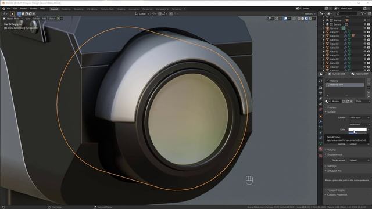Viewport: 372px width, 209px height.
Task: Open the Surface shader Glass BSDF dropdown
Action: click(359, 118)
